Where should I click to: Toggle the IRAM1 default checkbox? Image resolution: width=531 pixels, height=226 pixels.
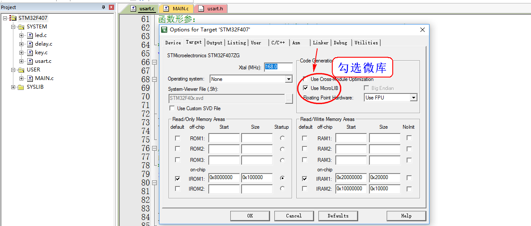pos(305,178)
